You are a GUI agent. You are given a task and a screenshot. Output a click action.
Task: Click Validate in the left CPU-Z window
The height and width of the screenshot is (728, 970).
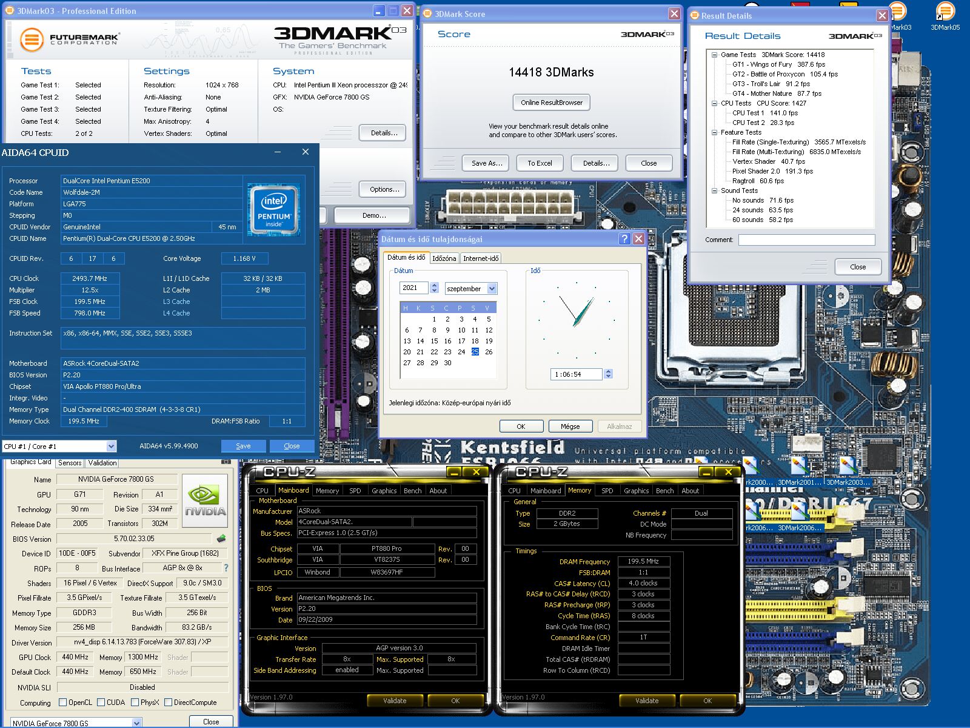point(395,701)
